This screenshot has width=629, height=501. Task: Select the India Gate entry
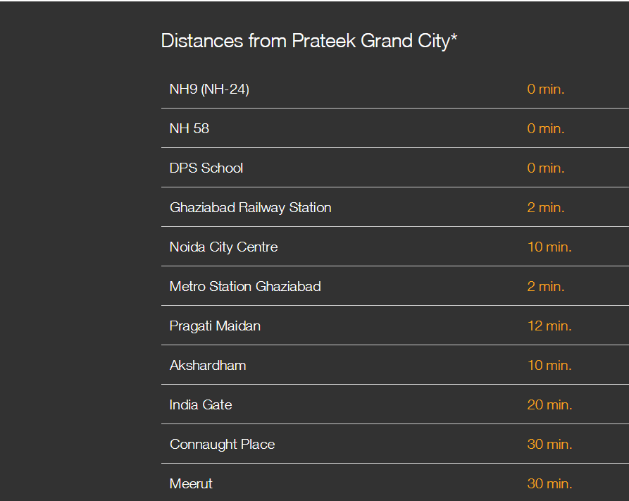201,405
